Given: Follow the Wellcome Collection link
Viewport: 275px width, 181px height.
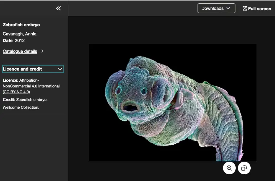Looking at the screenshot, I should click(x=20, y=107).
